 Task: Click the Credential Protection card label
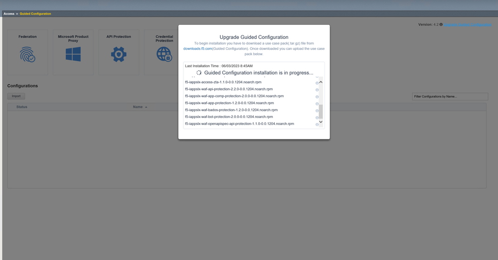165,39
